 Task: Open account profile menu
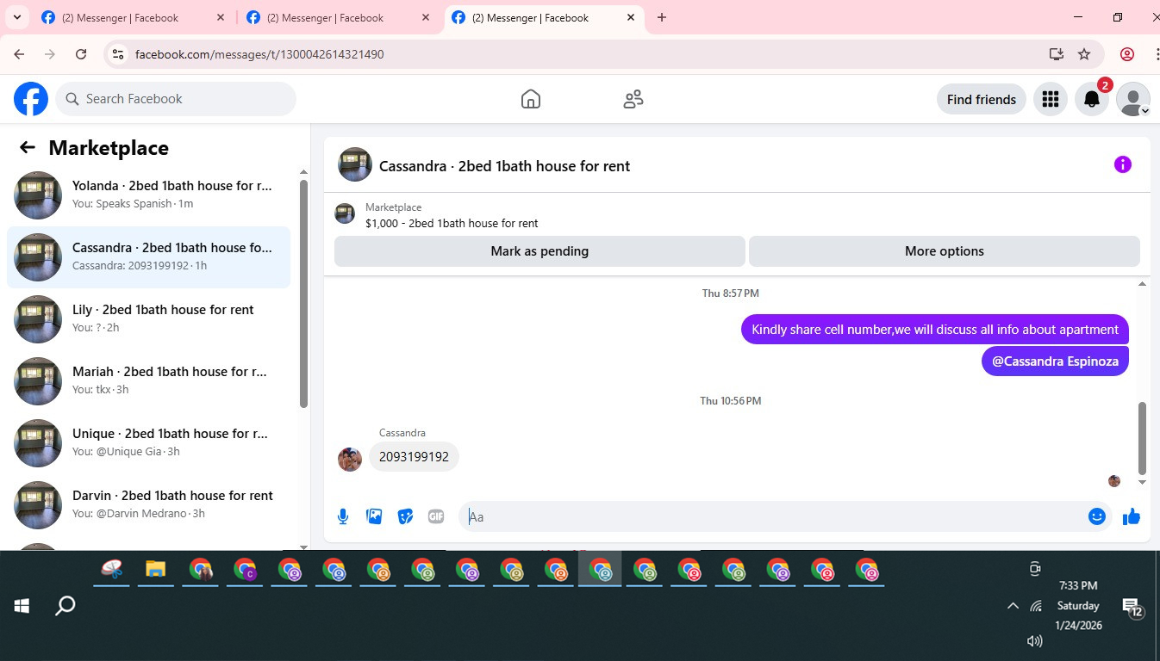1133,99
